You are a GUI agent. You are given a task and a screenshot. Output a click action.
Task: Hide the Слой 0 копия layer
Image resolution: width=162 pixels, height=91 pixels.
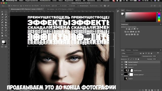(122, 71)
